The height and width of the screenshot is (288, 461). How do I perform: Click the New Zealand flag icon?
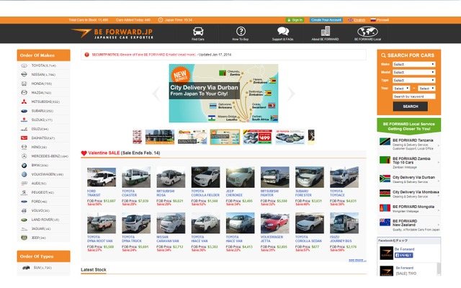(385, 222)
